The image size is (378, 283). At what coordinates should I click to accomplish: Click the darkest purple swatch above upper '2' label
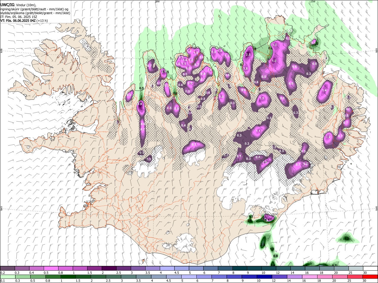click(109, 269)
